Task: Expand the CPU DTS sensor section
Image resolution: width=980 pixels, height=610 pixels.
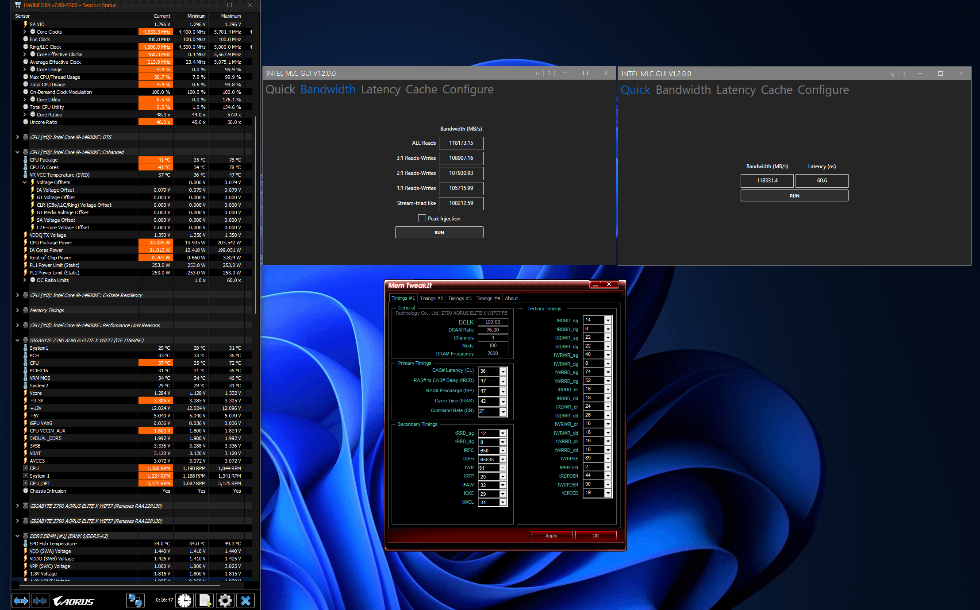Action: click(18, 137)
